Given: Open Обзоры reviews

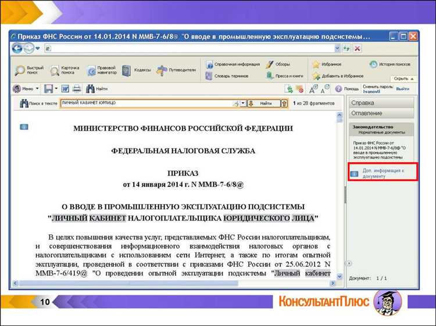Looking at the screenshot, I should 278,64.
